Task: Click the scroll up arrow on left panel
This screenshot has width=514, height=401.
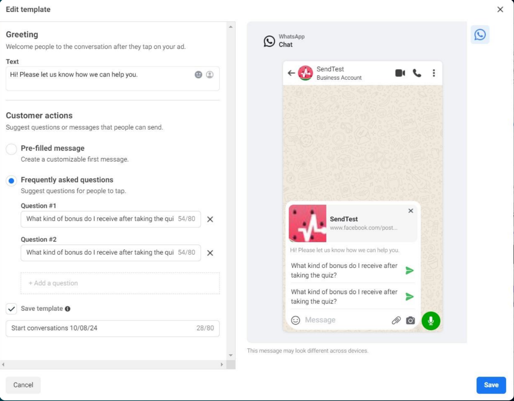Action: pyautogui.click(x=231, y=27)
